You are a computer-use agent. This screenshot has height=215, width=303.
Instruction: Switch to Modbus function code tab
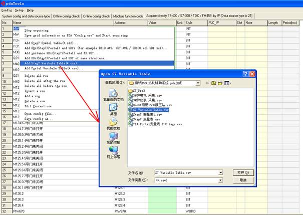tap(127, 16)
